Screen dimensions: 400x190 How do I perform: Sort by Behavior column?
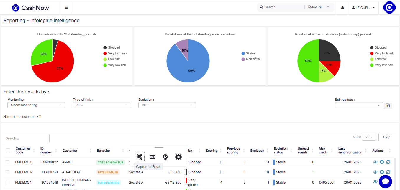click(x=111, y=151)
